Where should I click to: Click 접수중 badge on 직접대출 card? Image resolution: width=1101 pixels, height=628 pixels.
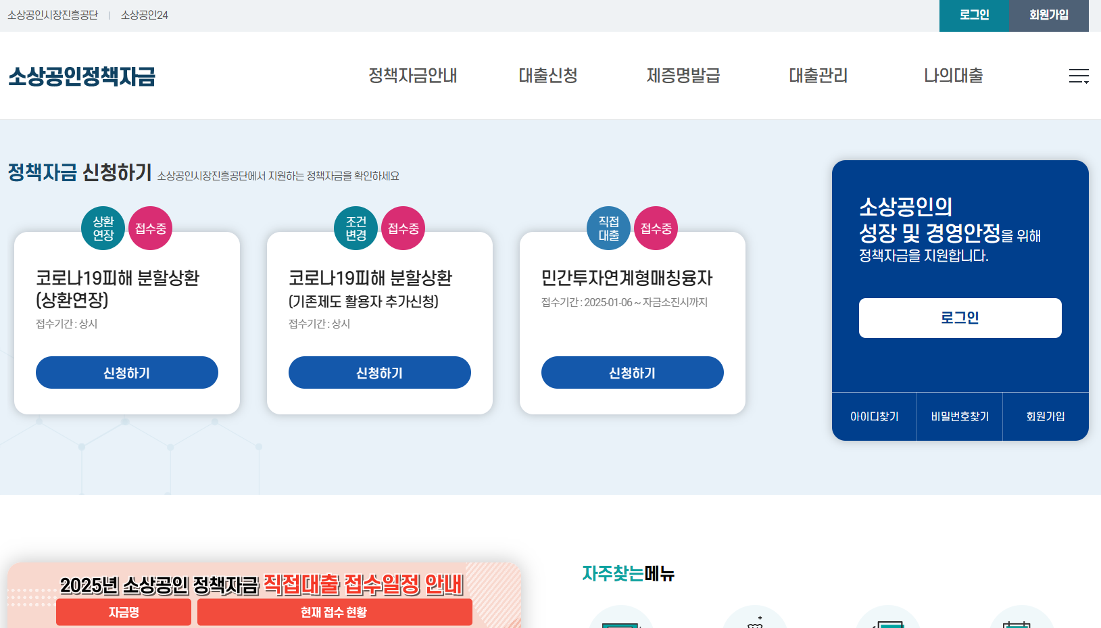click(656, 228)
